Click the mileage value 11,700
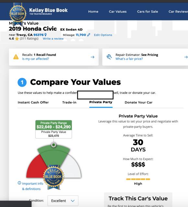 [81, 35]
